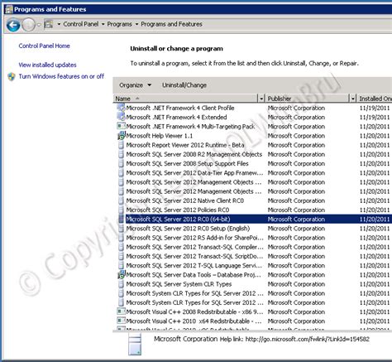Expand arrow between Control Panel and Programs
The image size is (392, 362).
103,24
